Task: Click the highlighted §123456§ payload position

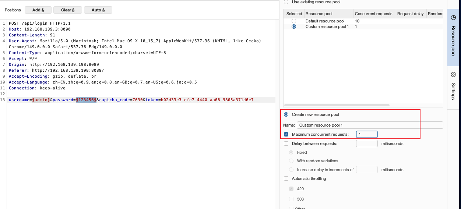Action: pos(86,100)
